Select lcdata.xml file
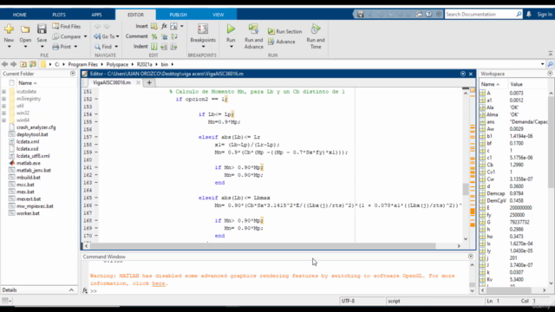The height and width of the screenshot is (312, 555). [x=28, y=141]
